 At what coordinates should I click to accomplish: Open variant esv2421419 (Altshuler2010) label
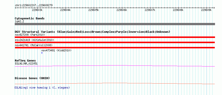(34, 40)
